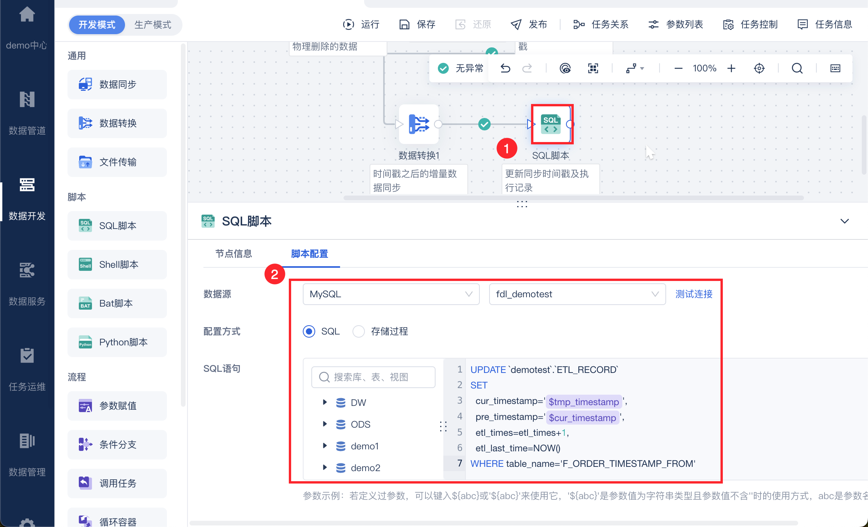Open the MySQL data source type dropdown
This screenshot has width=868, height=527.
point(391,294)
